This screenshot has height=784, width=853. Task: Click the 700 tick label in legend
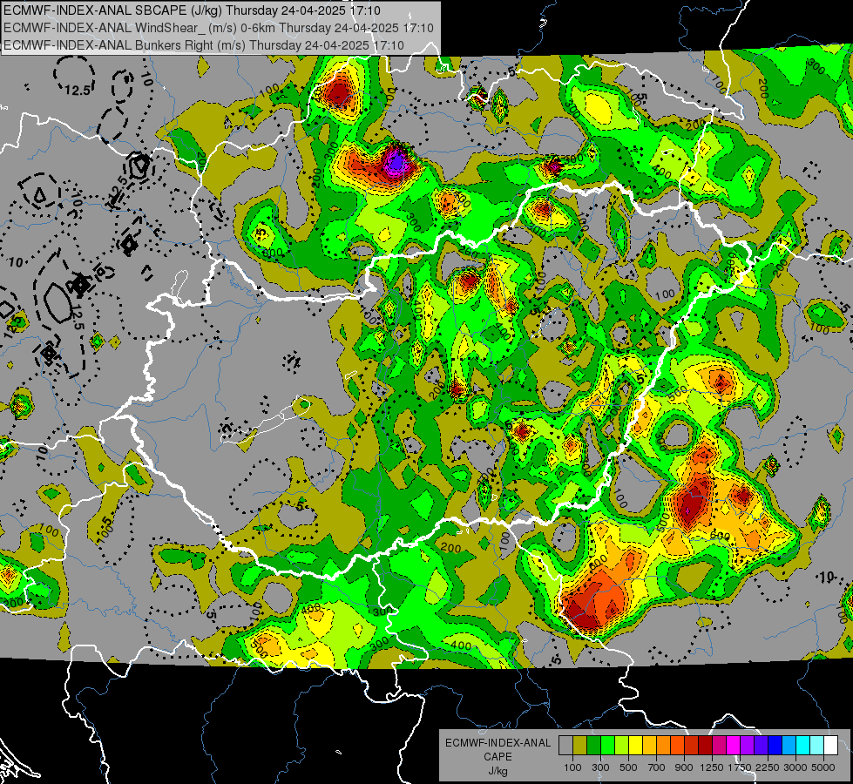tap(657, 767)
